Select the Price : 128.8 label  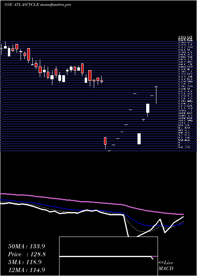pos(27,254)
